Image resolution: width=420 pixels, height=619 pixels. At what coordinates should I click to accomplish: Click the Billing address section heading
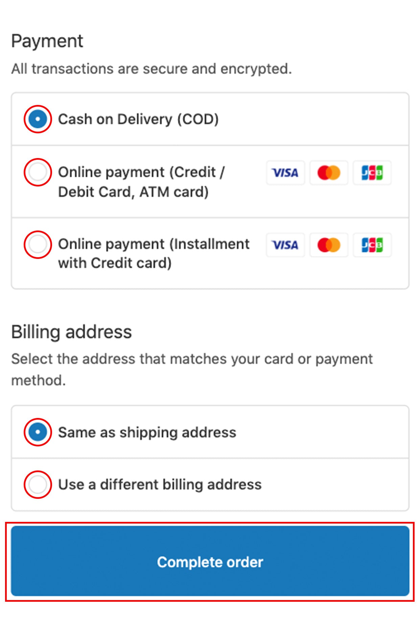(x=71, y=332)
